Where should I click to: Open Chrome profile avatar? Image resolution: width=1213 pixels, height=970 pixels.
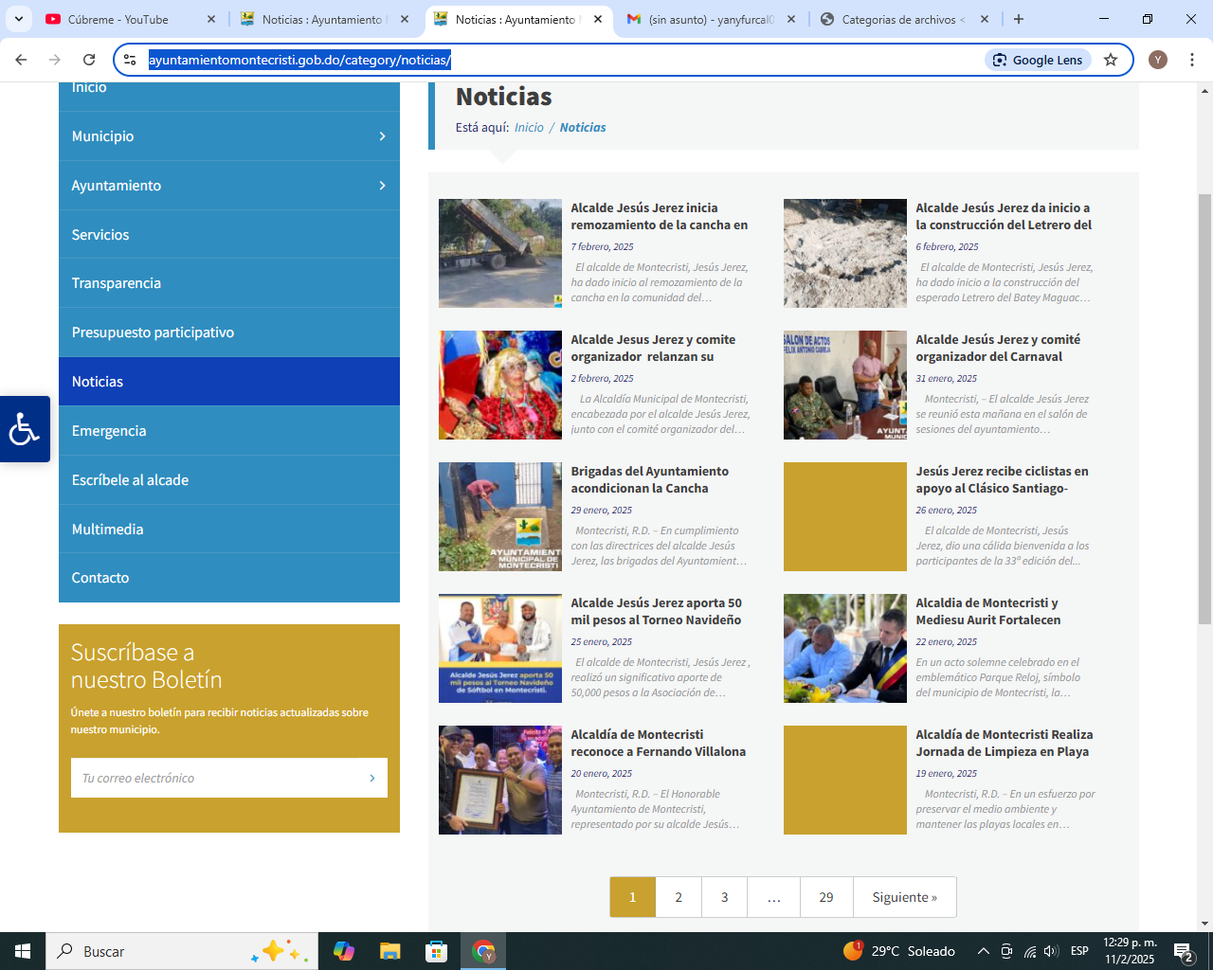click(1157, 60)
